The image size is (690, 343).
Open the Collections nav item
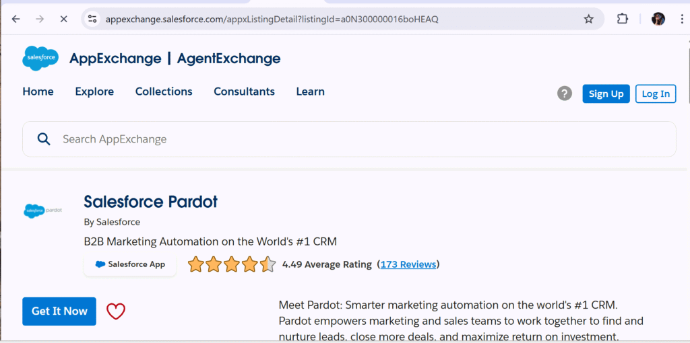point(164,91)
